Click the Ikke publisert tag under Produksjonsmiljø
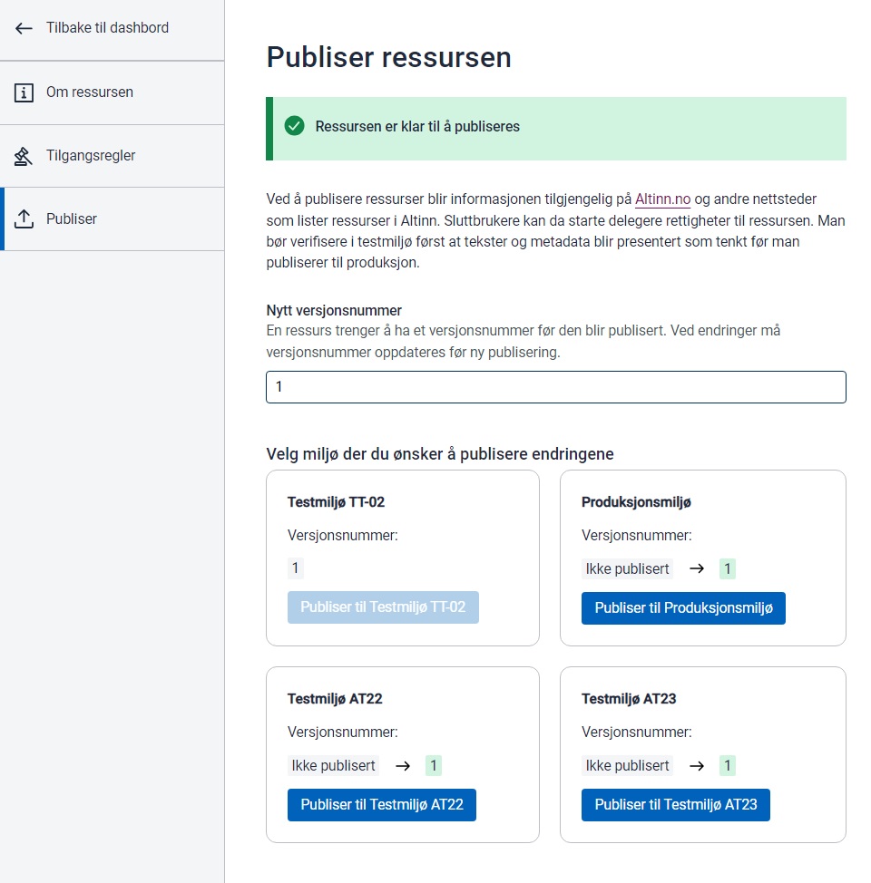The image size is (871, 883). tap(628, 569)
